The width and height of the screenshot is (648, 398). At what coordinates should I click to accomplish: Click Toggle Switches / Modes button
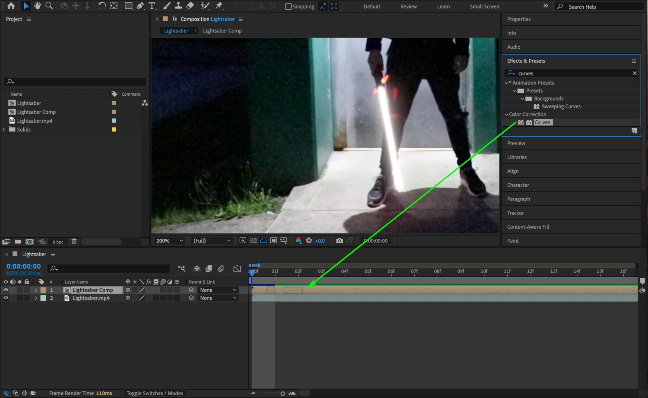tap(155, 393)
